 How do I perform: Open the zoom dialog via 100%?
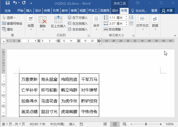click(x=170, y=124)
